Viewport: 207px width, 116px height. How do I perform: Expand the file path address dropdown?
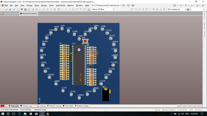tap(120, 5)
